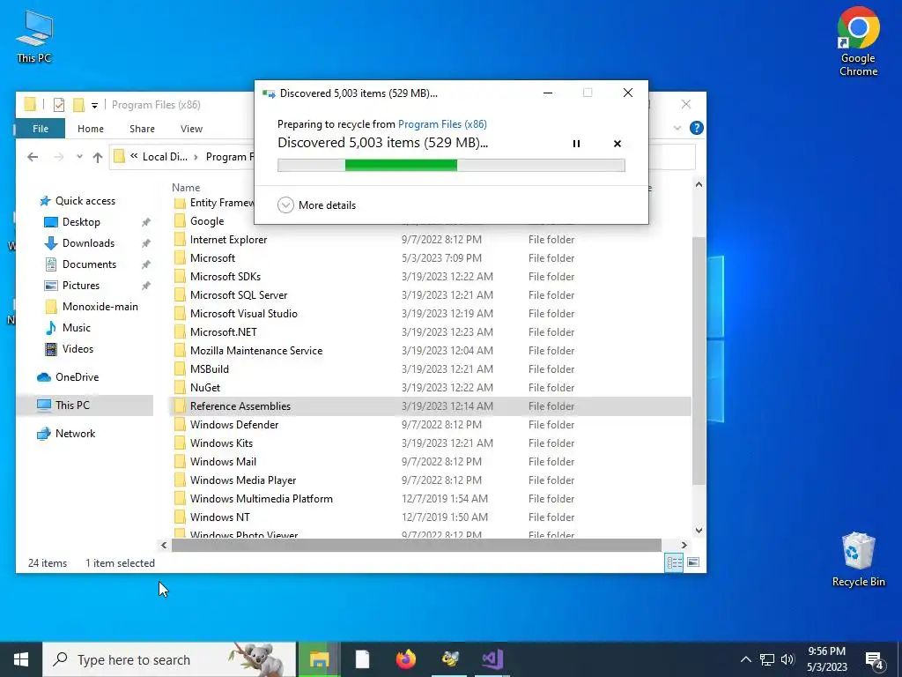Select the Windows NT folder
The width and height of the screenshot is (902, 677).
click(x=219, y=517)
